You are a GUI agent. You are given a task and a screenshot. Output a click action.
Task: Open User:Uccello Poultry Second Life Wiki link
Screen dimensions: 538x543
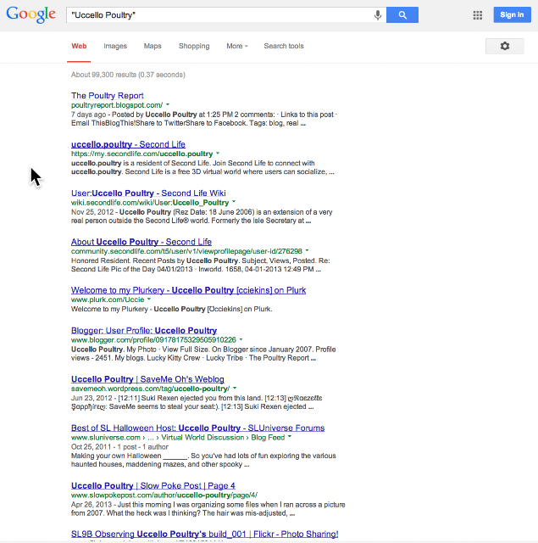[x=148, y=193]
